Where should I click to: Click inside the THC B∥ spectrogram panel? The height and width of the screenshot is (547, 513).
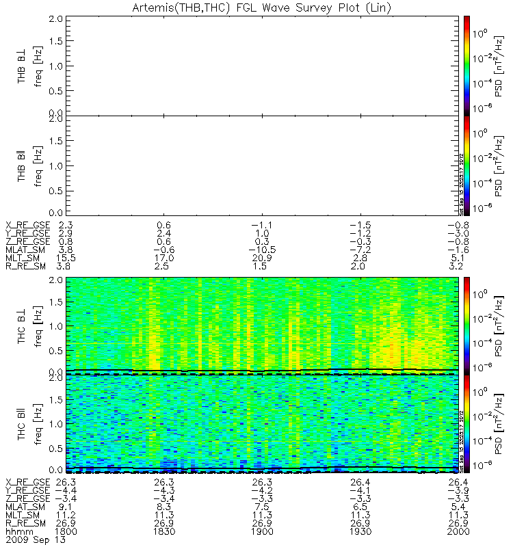pos(262,424)
